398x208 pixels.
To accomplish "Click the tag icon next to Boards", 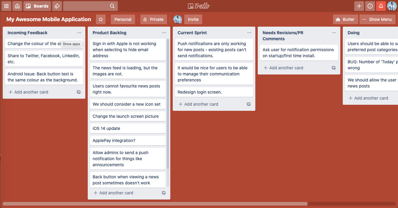I will coord(57,6).
